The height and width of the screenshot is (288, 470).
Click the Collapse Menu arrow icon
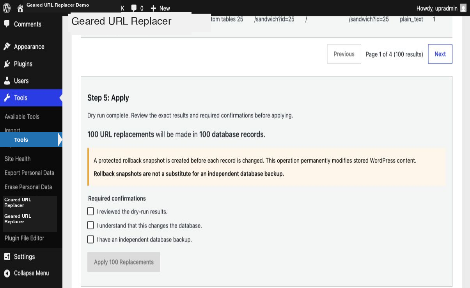click(x=7, y=273)
